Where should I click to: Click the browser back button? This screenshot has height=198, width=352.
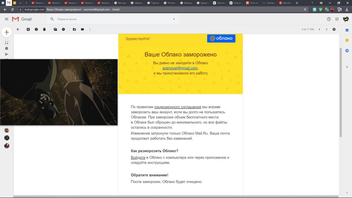click(5, 9)
